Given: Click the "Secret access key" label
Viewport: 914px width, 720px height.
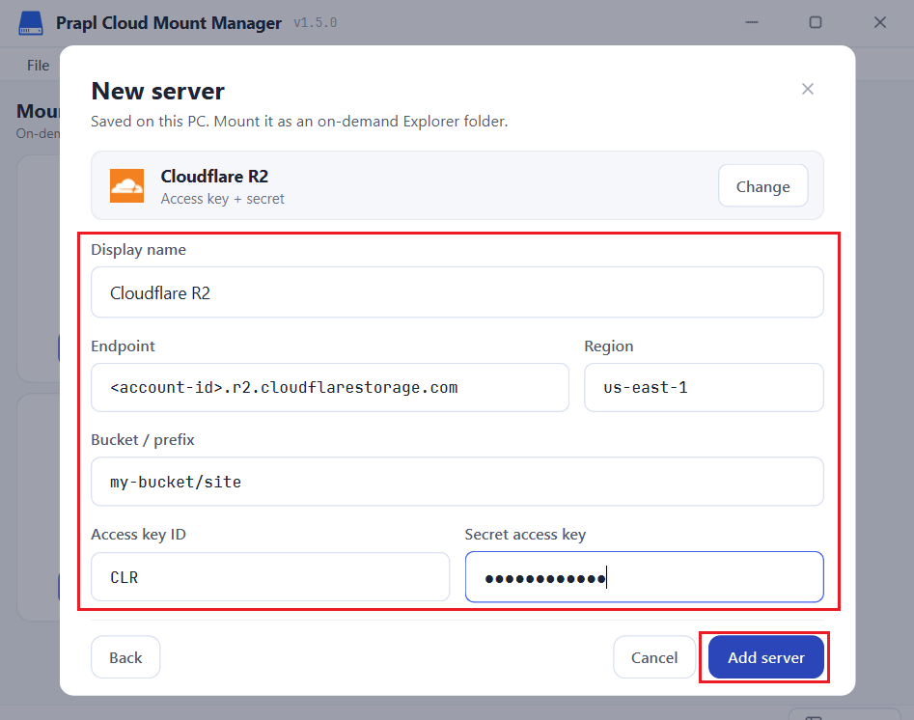Looking at the screenshot, I should tap(525, 534).
